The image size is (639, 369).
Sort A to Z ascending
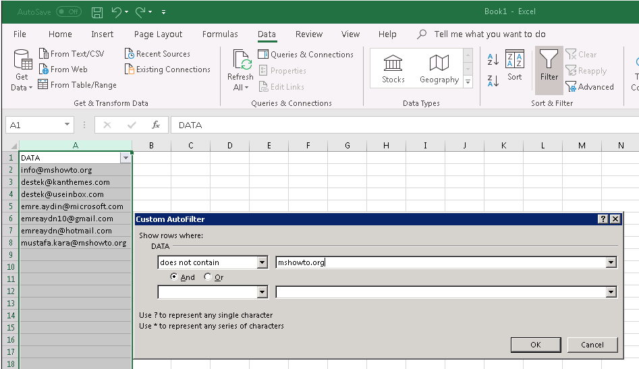tap(493, 59)
